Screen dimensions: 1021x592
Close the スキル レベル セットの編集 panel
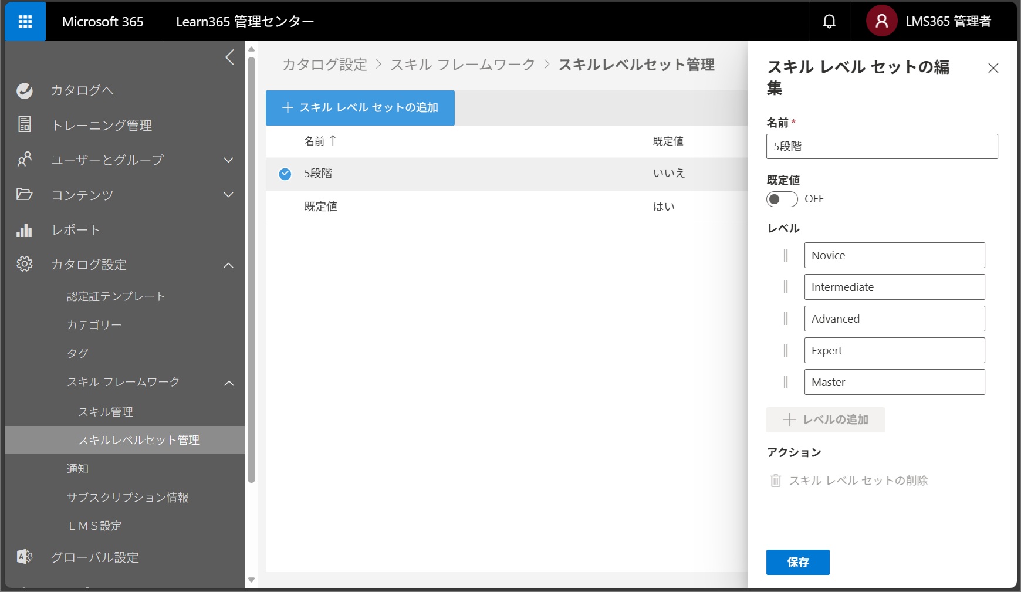[x=993, y=68]
